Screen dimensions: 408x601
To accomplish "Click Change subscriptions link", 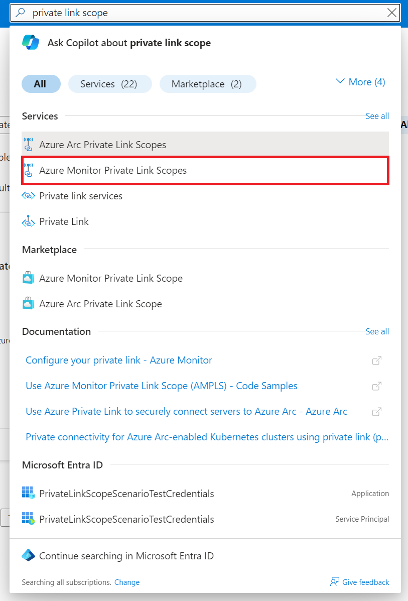I will [127, 582].
